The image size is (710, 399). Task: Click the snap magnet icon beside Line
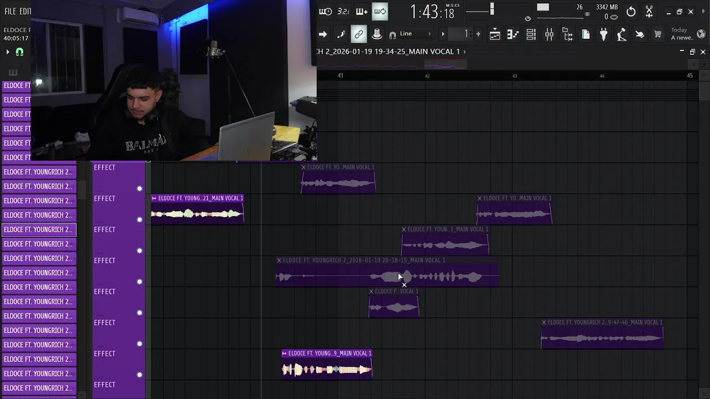(393, 34)
